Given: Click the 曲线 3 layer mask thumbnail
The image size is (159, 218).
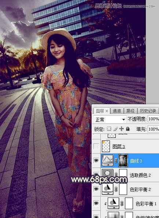Looking at the screenshot, I should (x=123, y=161).
